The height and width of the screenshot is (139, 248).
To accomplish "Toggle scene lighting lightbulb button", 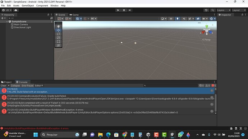I will 178,19.
